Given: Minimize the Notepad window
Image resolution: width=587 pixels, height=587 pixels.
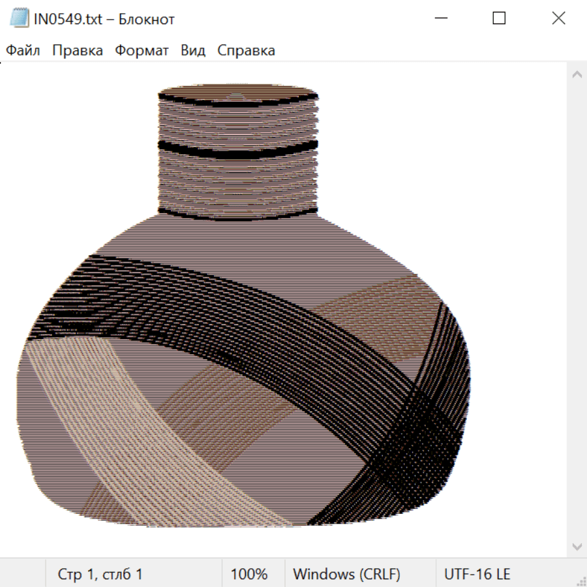Looking at the screenshot, I should pyautogui.click(x=440, y=19).
